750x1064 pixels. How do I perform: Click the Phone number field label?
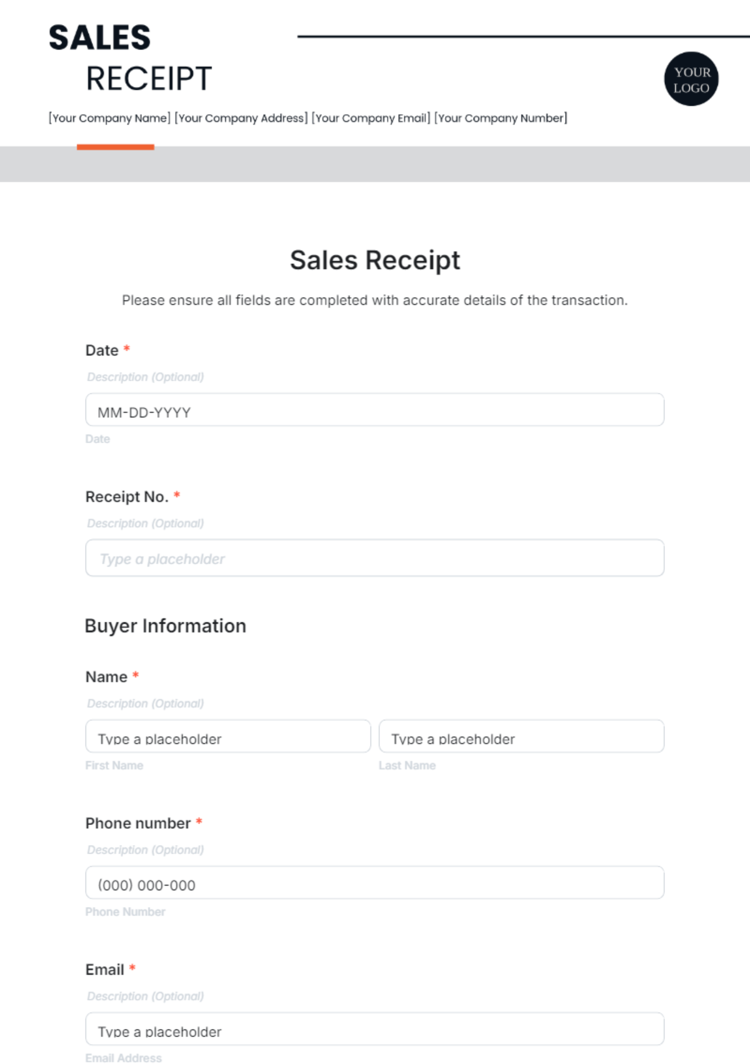pyautogui.click(x=138, y=823)
